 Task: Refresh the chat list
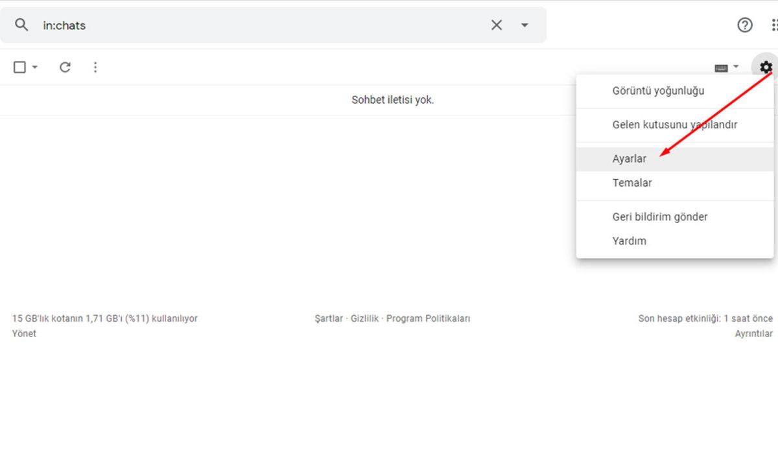pyautogui.click(x=64, y=67)
